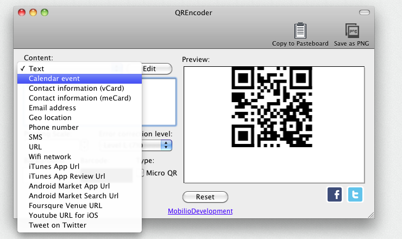Image resolution: width=402 pixels, height=239 pixels.
Task: Select iTunes App Review Url
Action: tap(79, 176)
